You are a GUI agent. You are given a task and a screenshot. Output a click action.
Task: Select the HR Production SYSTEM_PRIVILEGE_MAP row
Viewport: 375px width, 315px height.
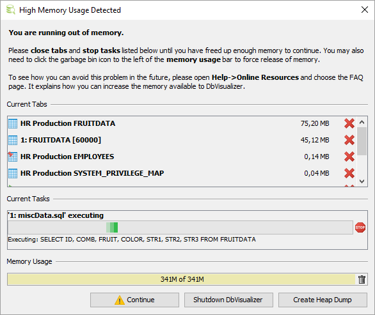tap(182, 173)
